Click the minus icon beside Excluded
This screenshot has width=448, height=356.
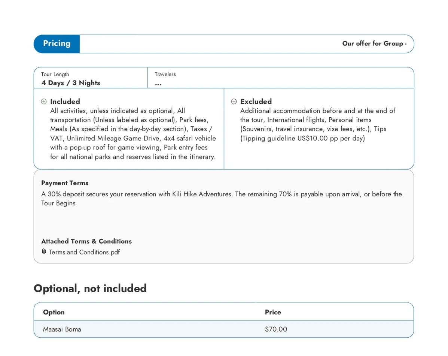[x=234, y=102]
